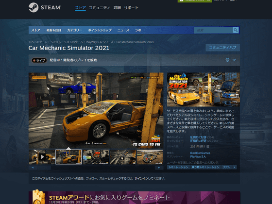Click the PlayWay S.A. publisher link
Screen dimensions: 272x204
pos(198,156)
